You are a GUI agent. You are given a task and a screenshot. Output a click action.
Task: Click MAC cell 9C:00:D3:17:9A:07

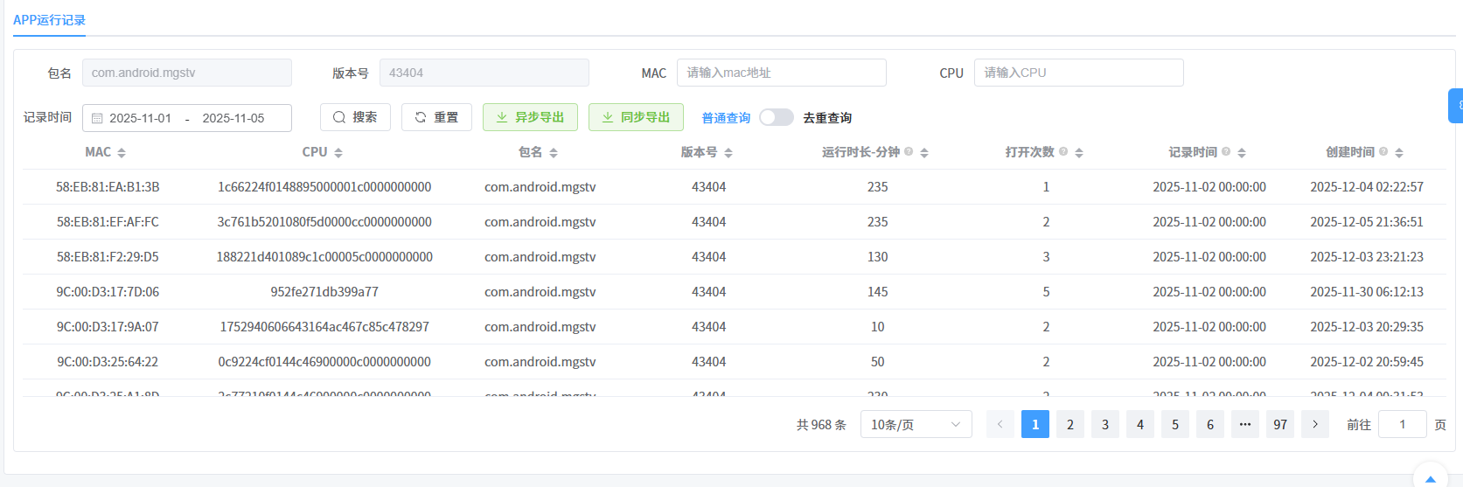coord(108,327)
